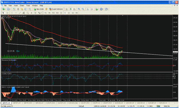Open the Terminal panel icon
The image size is (179, 108).
tap(26, 9)
